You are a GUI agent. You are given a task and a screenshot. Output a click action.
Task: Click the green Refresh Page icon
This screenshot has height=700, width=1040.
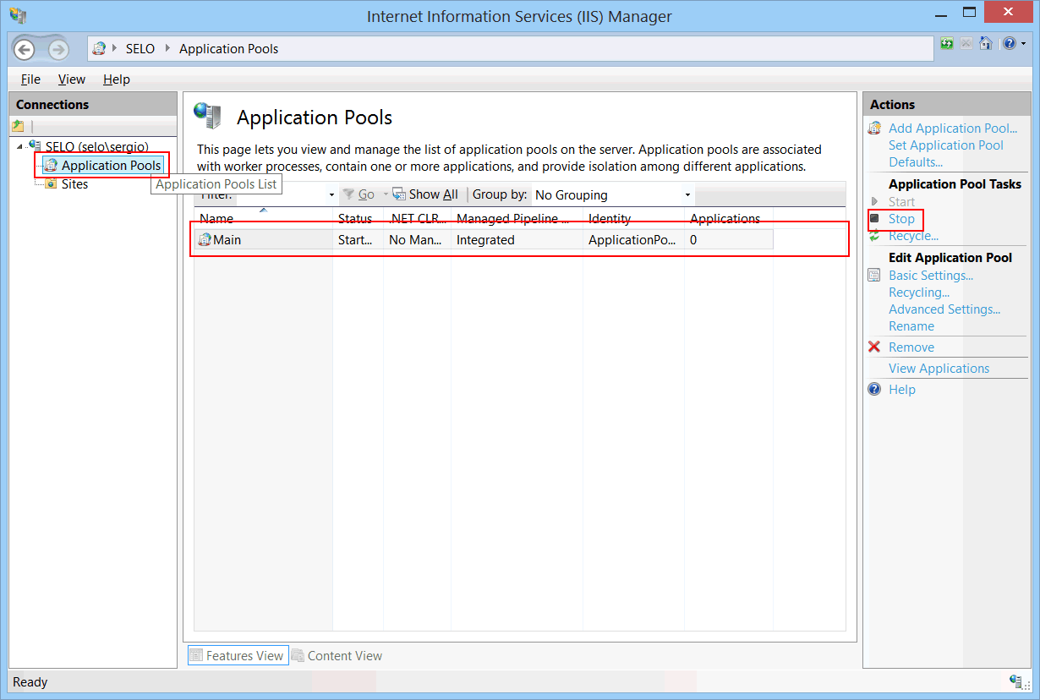coord(948,43)
